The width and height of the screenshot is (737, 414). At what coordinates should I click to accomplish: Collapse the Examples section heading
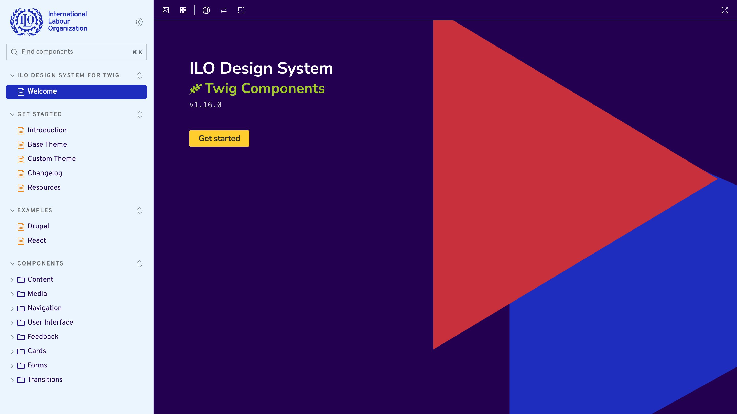[31, 210]
